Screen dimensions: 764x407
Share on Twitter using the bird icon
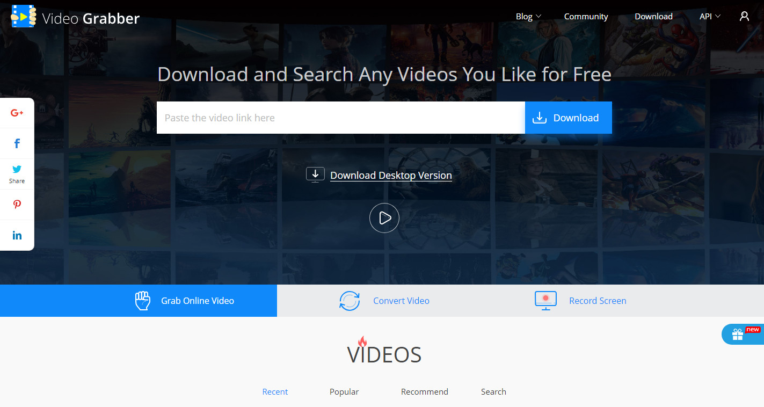17,169
